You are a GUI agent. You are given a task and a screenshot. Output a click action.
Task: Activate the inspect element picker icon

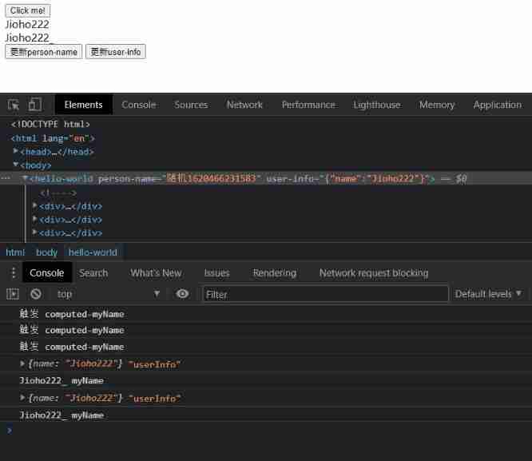coord(14,105)
